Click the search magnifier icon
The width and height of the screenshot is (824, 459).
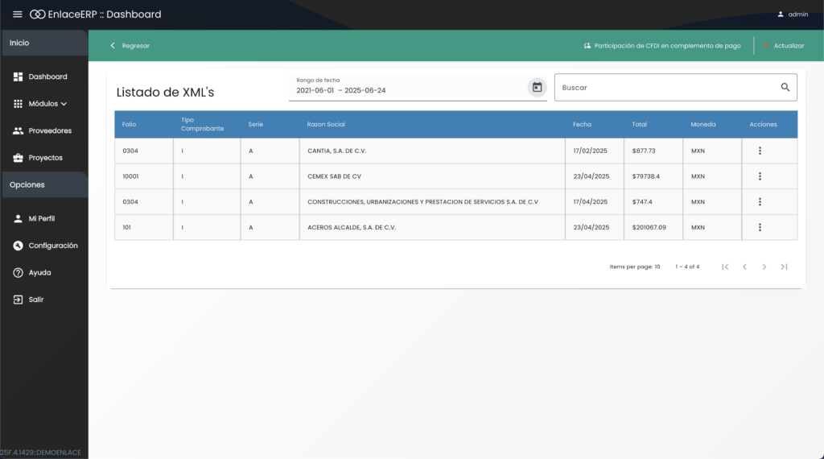pos(785,87)
